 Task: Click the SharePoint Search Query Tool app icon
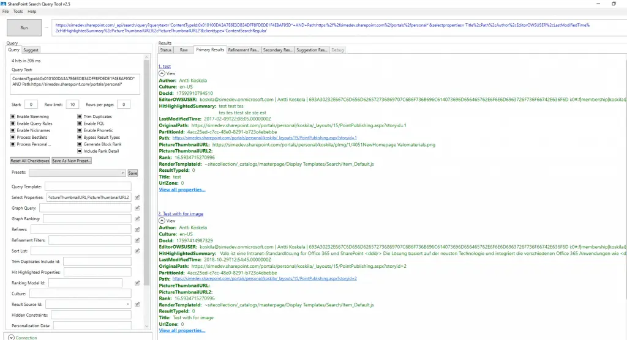[x=4, y=4]
